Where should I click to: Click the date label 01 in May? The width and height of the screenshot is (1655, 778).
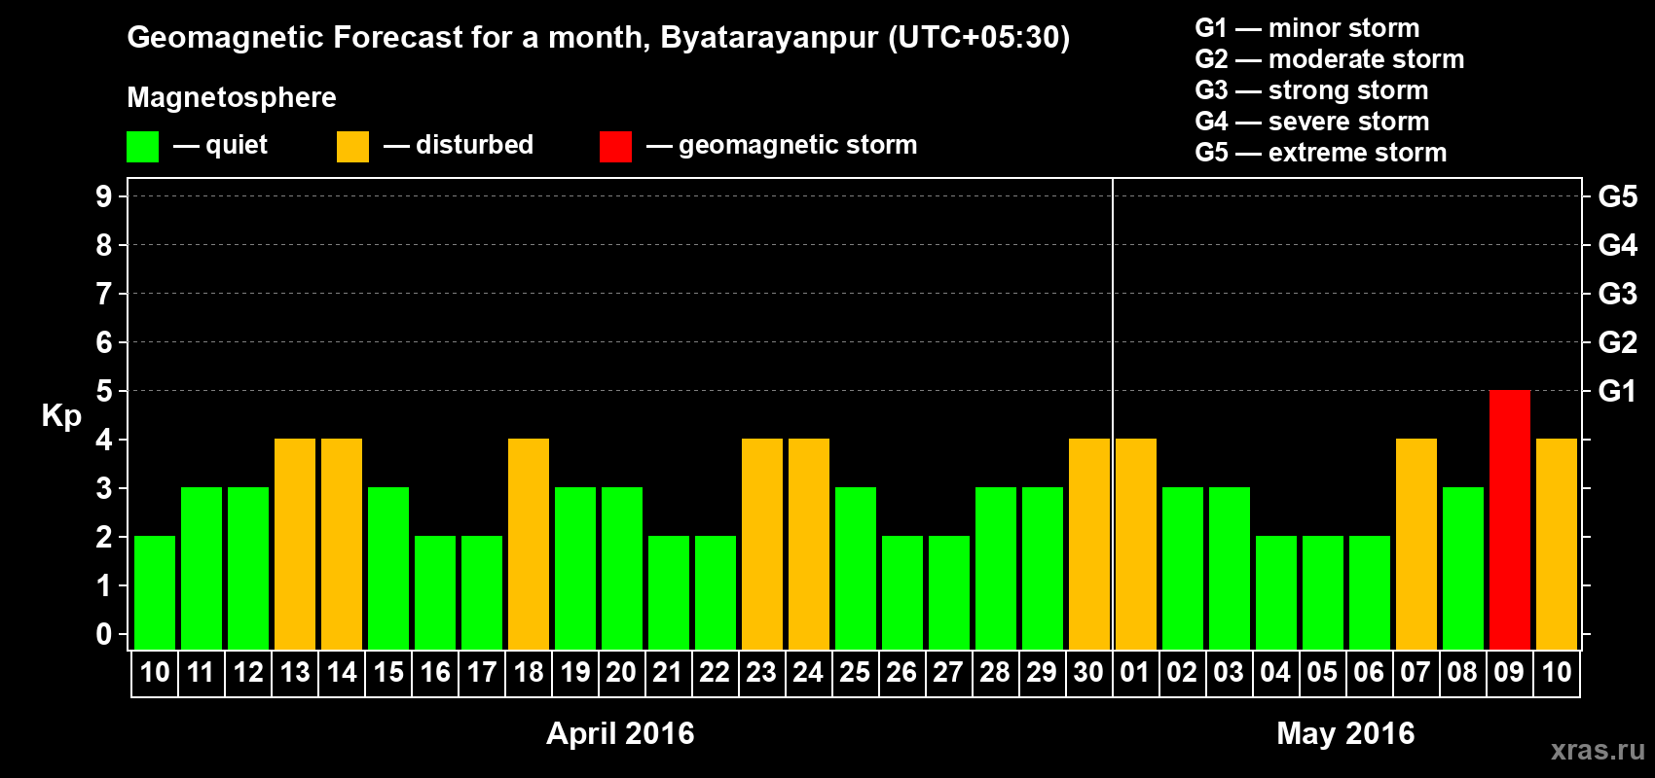point(1135,673)
